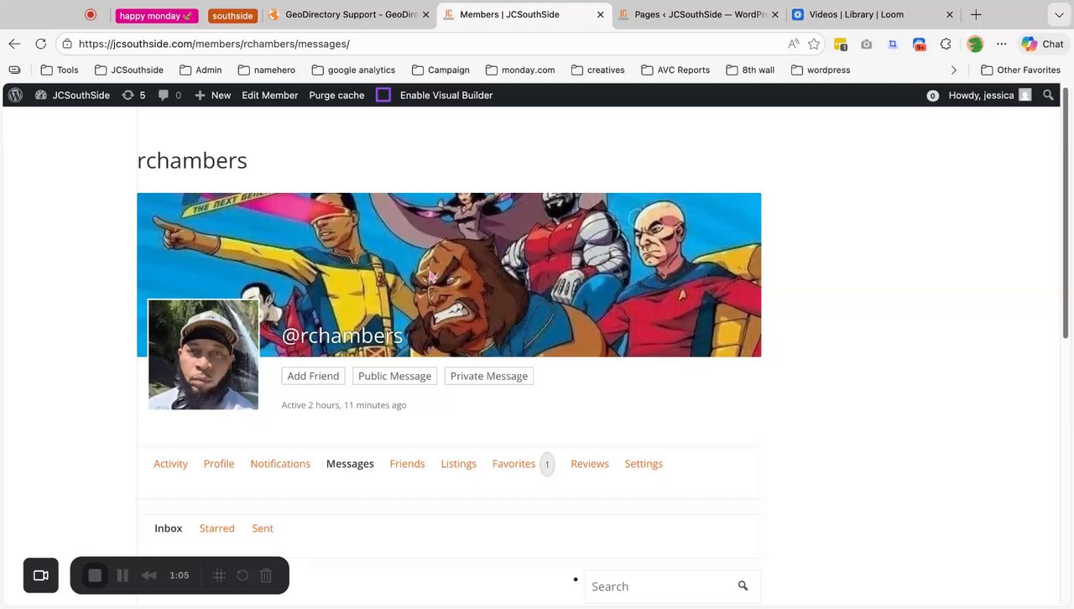Click the address bar URL
Viewport: 1074px width, 609px height.
click(214, 44)
